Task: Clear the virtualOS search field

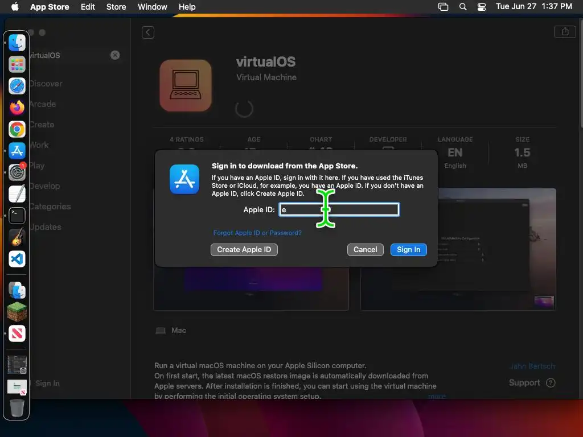Action: click(x=115, y=55)
